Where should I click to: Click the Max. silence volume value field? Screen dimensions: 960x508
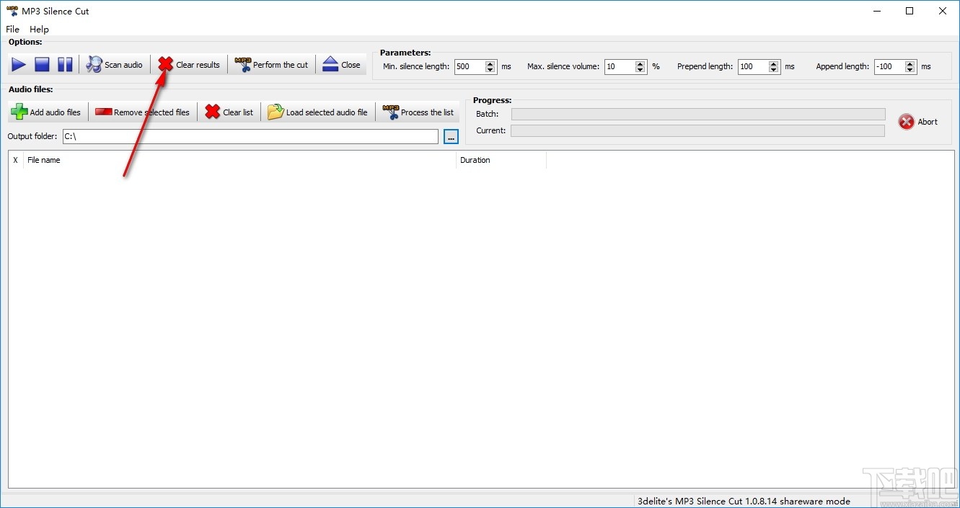coord(620,66)
